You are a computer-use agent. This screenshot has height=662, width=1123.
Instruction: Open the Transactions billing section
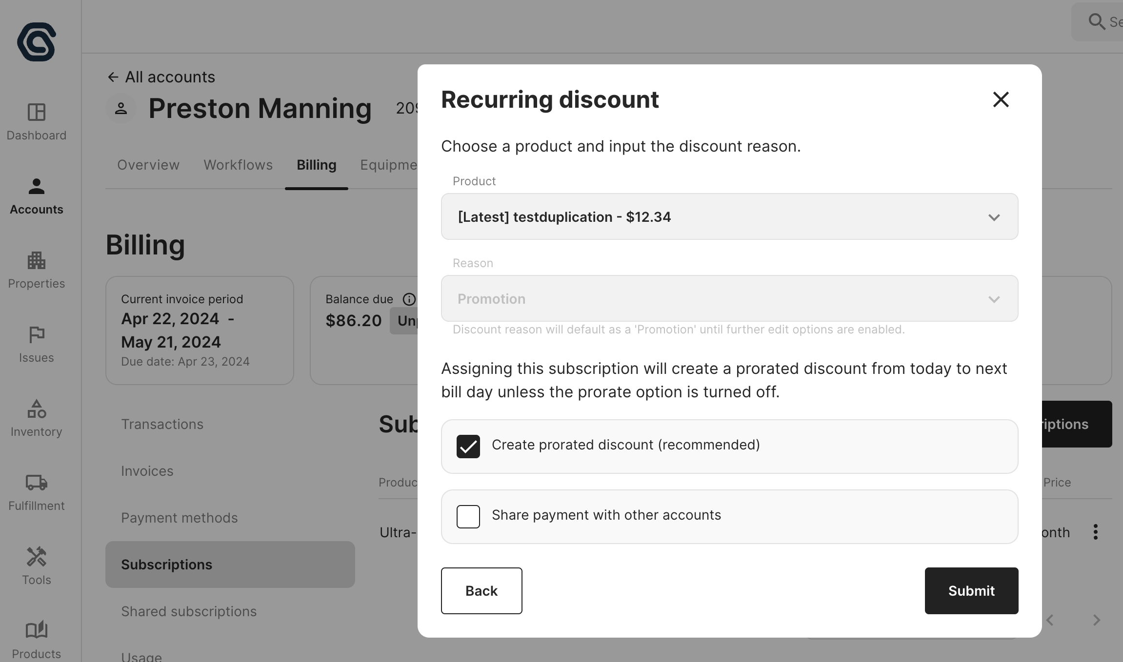162,424
